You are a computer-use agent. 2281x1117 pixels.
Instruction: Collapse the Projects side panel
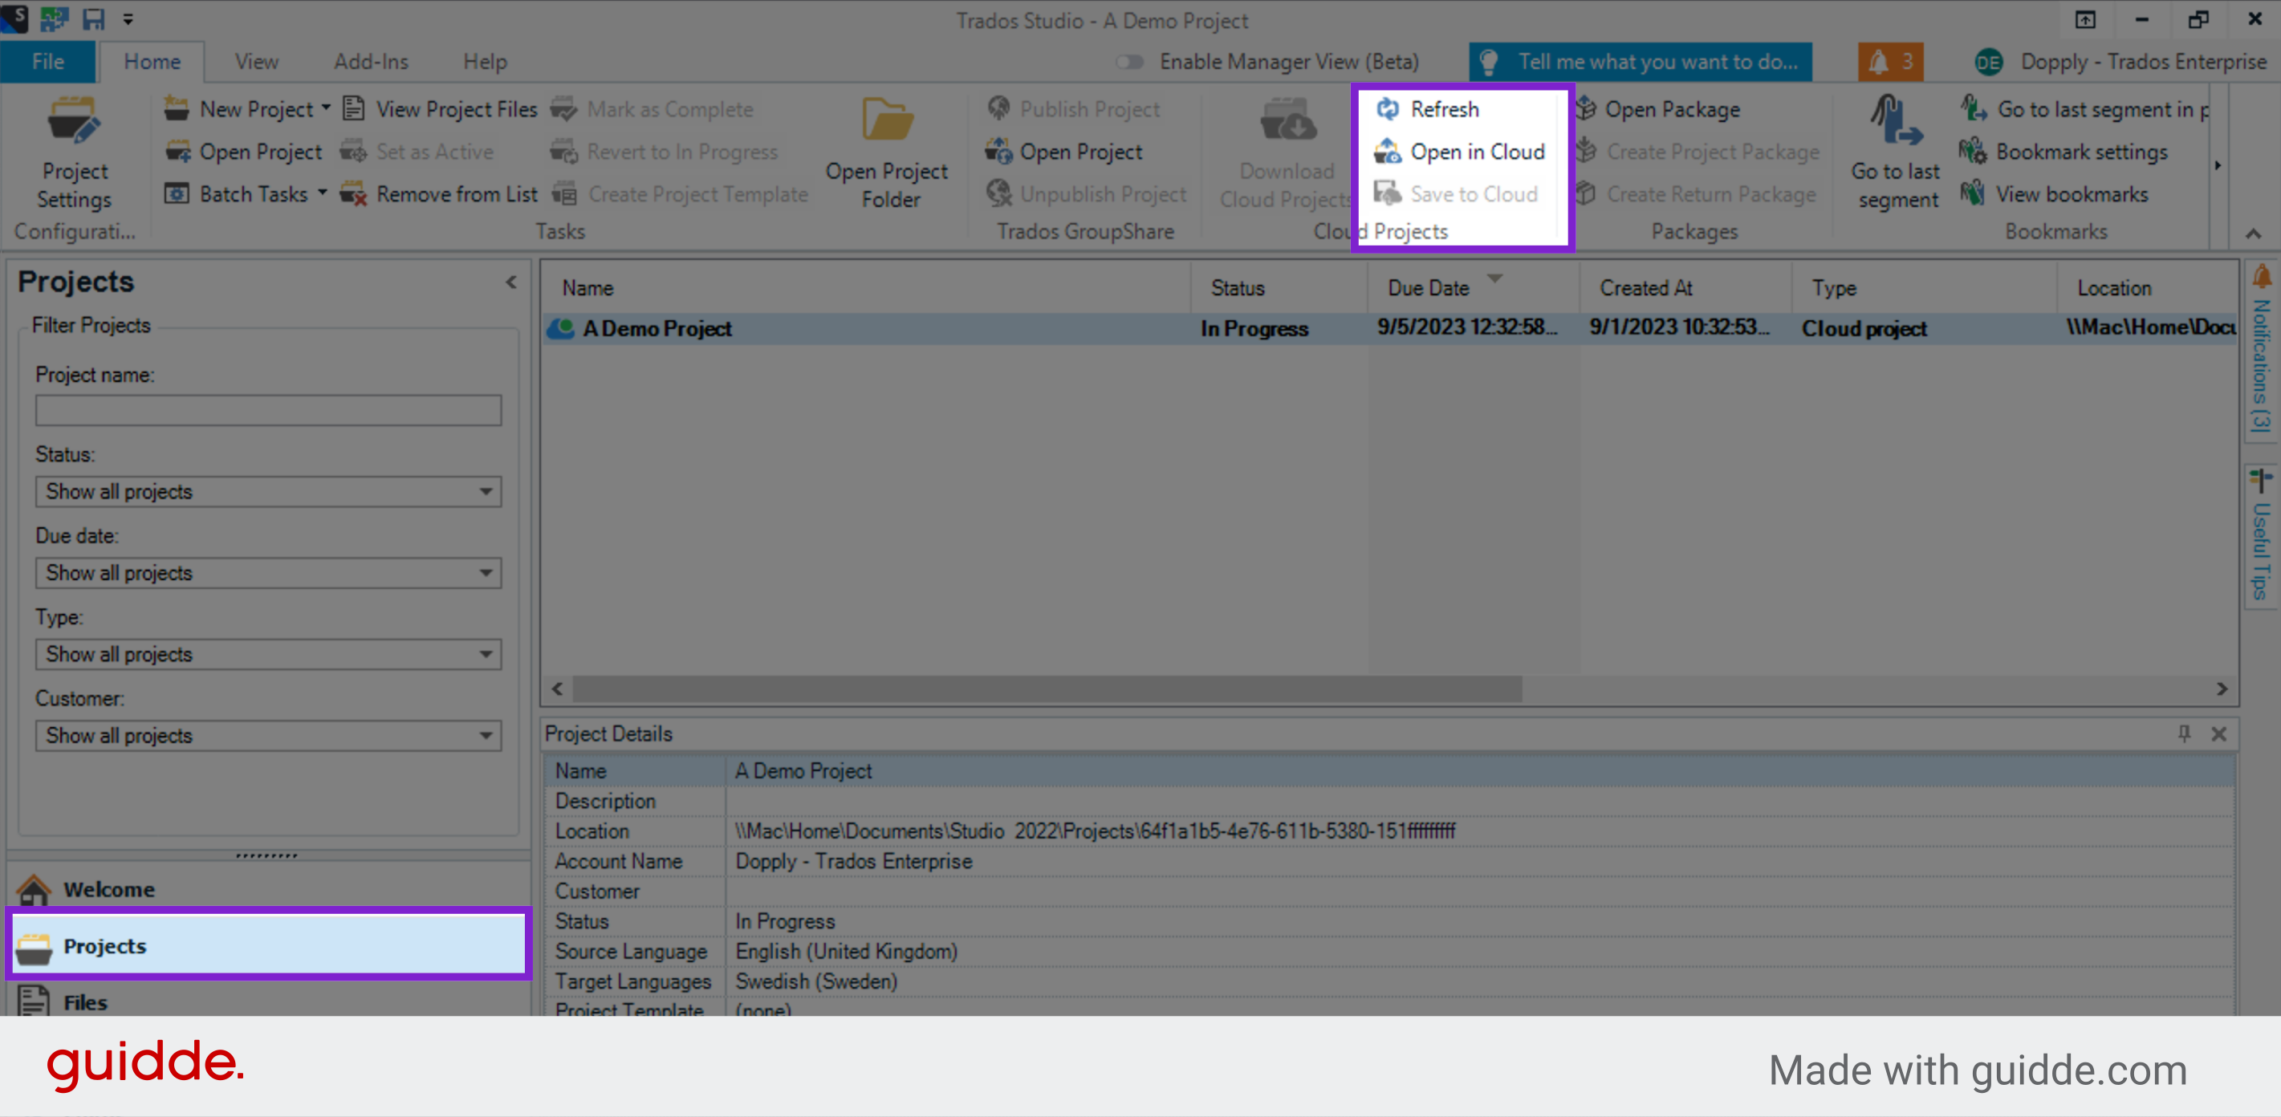pos(511,282)
